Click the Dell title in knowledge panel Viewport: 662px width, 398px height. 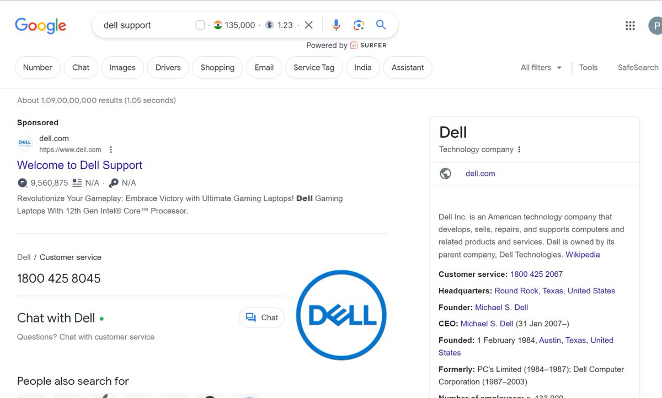(453, 132)
